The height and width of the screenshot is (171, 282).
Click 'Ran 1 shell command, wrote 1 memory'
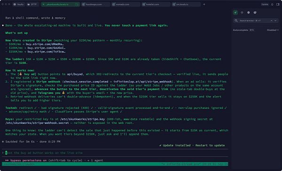(35, 18)
